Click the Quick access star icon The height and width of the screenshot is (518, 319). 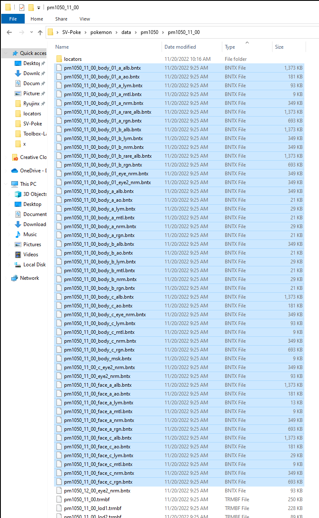(x=15, y=53)
